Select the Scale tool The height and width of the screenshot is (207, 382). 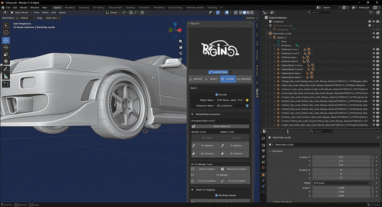coord(6,54)
